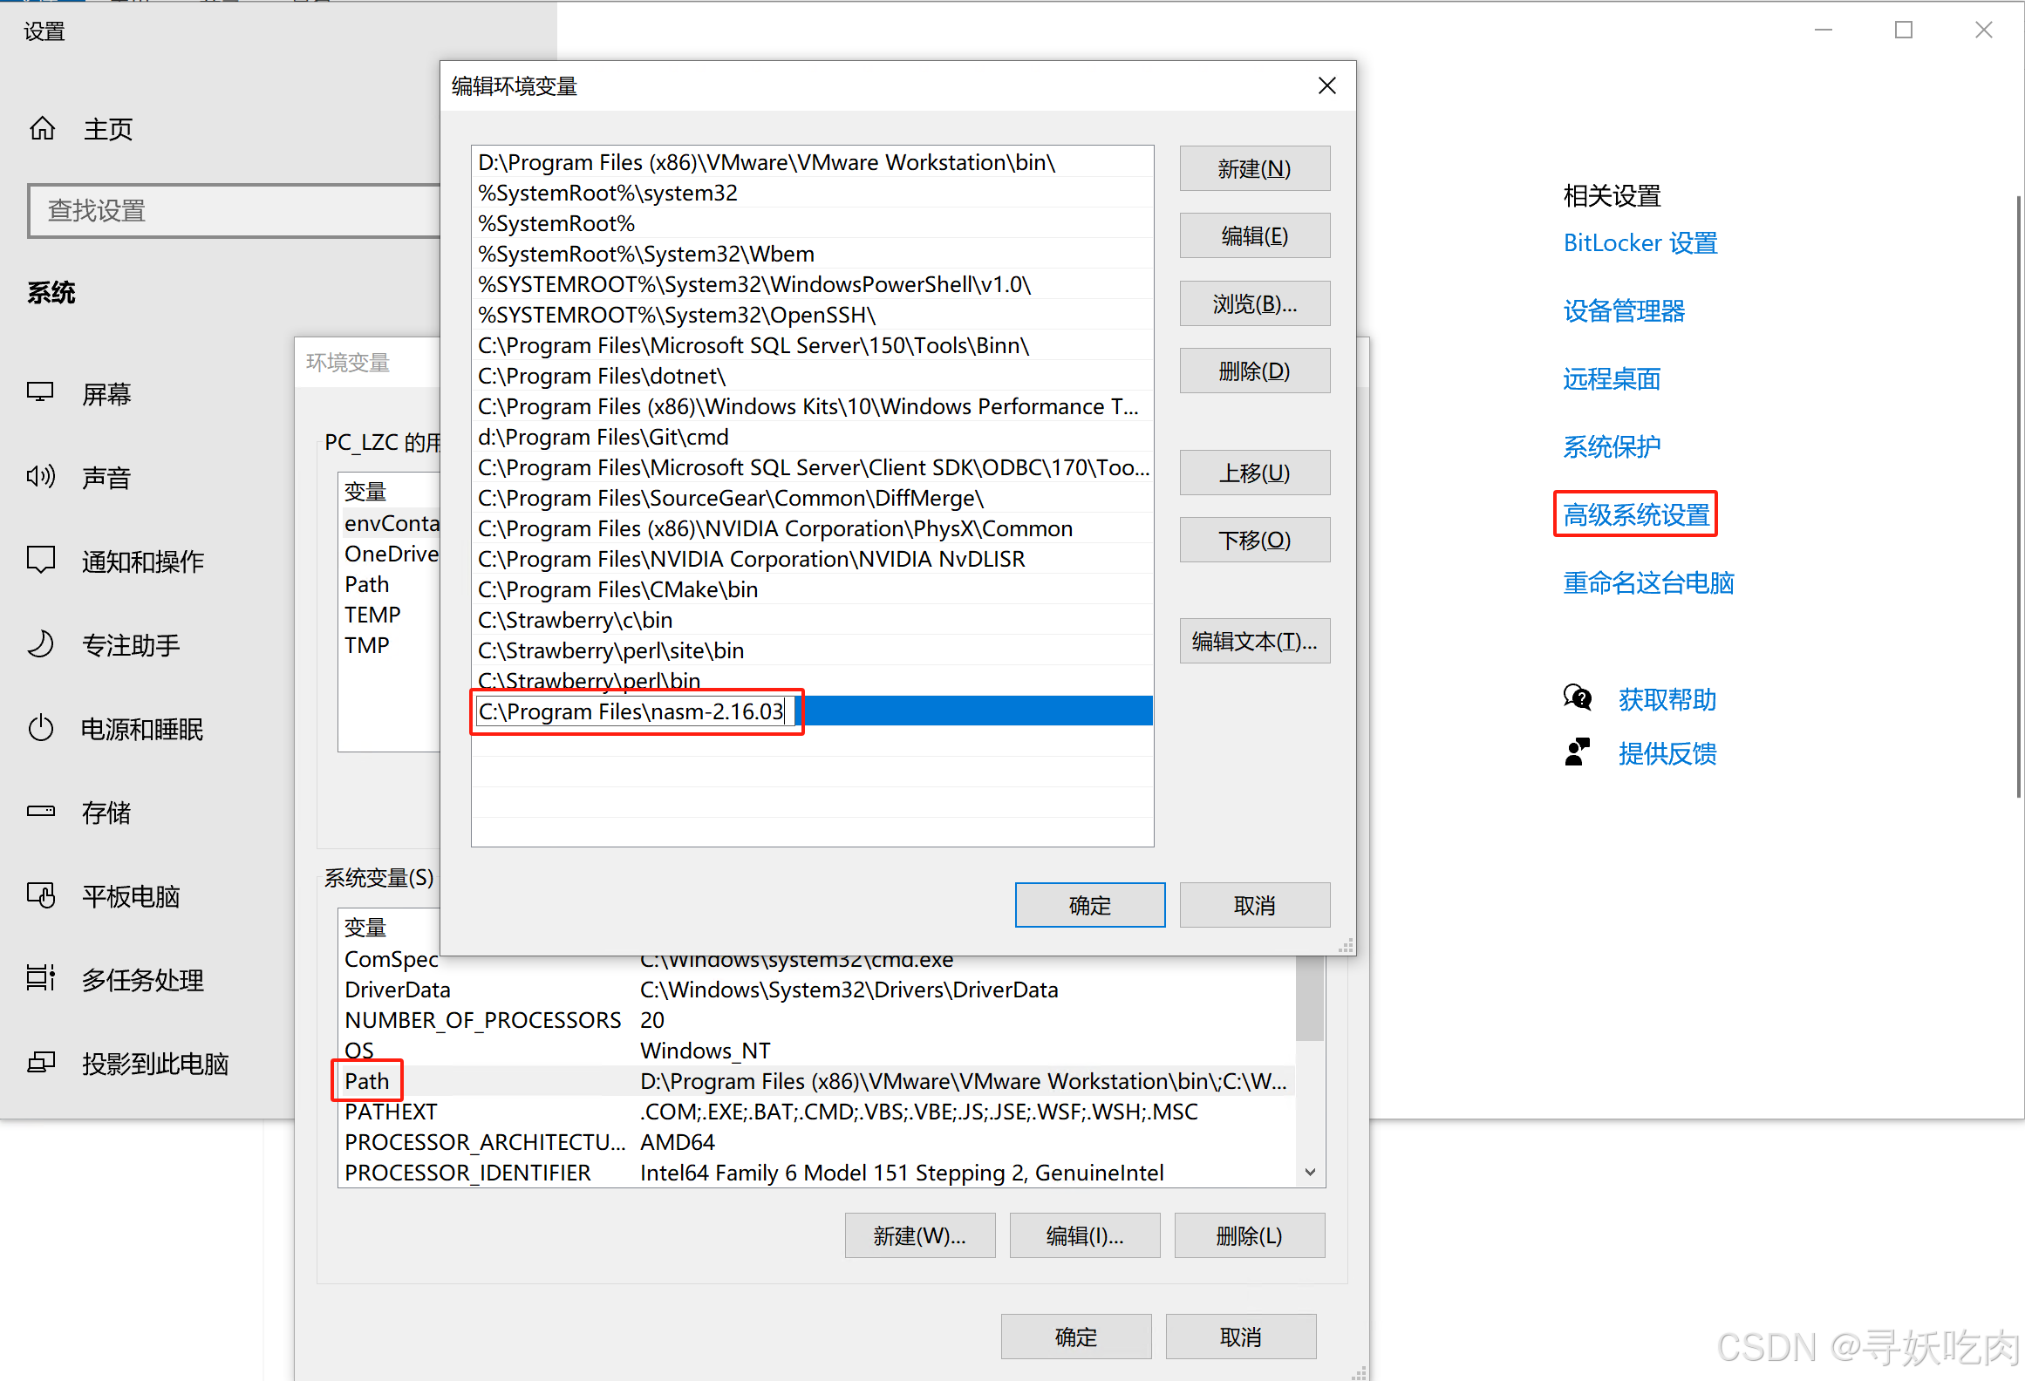Click 新建(W)... system variable button
Image resolution: width=2025 pixels, height=1381 pixels.
pos(920,1235)
